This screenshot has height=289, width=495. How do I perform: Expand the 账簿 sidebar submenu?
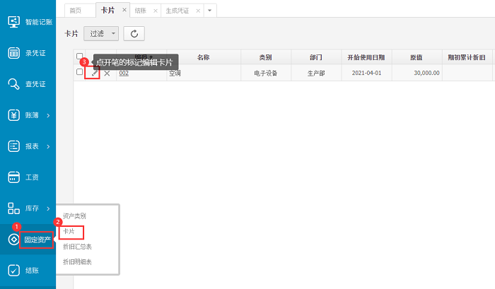coord(28,115)
